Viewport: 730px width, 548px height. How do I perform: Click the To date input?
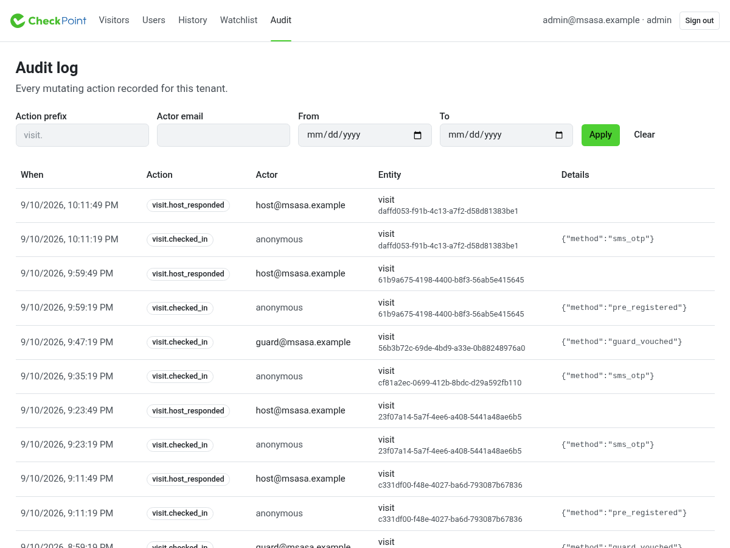506,135
